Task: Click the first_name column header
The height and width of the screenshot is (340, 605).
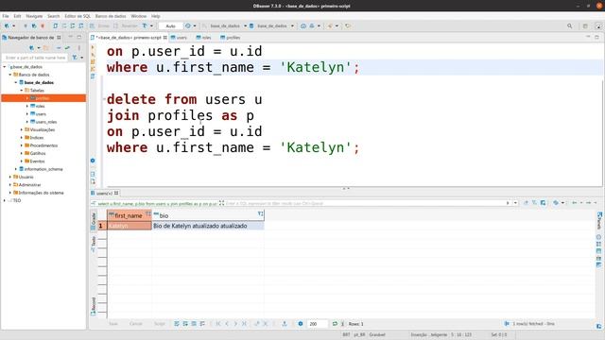Action: point(129,215)
